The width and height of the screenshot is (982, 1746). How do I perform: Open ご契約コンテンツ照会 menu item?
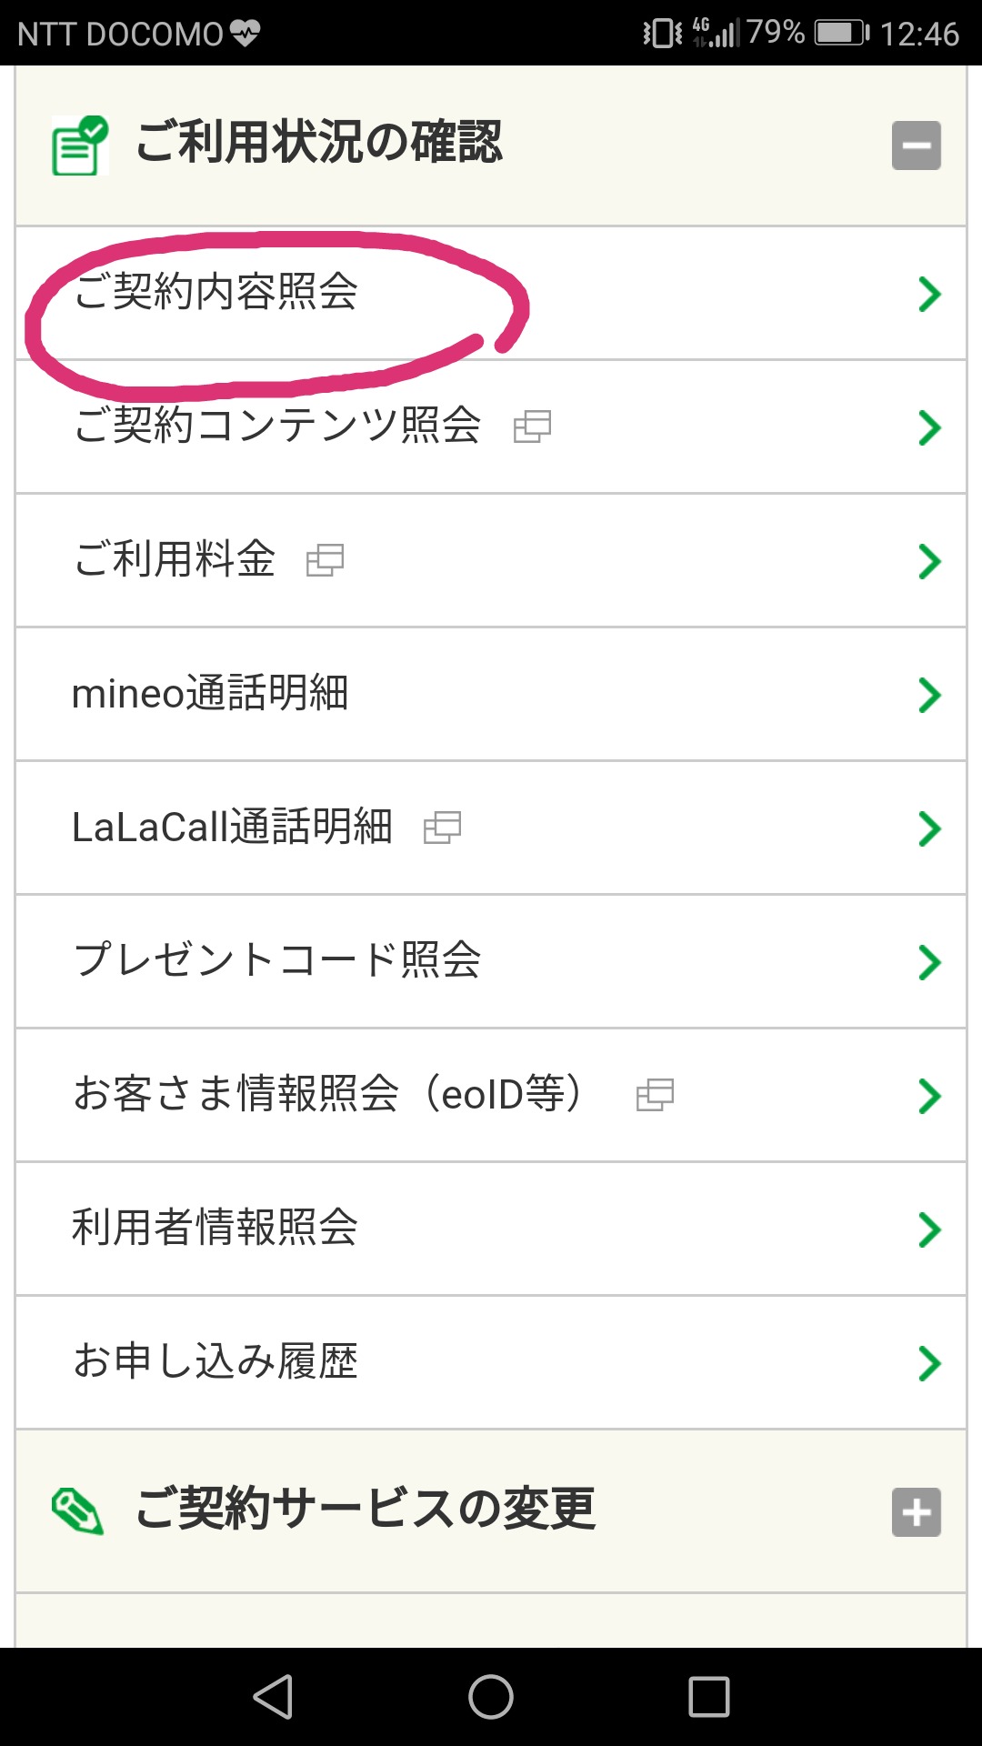277,426
